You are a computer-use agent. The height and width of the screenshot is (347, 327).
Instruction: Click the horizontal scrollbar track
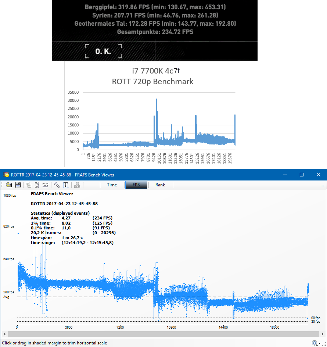click(x=164, y=334)
